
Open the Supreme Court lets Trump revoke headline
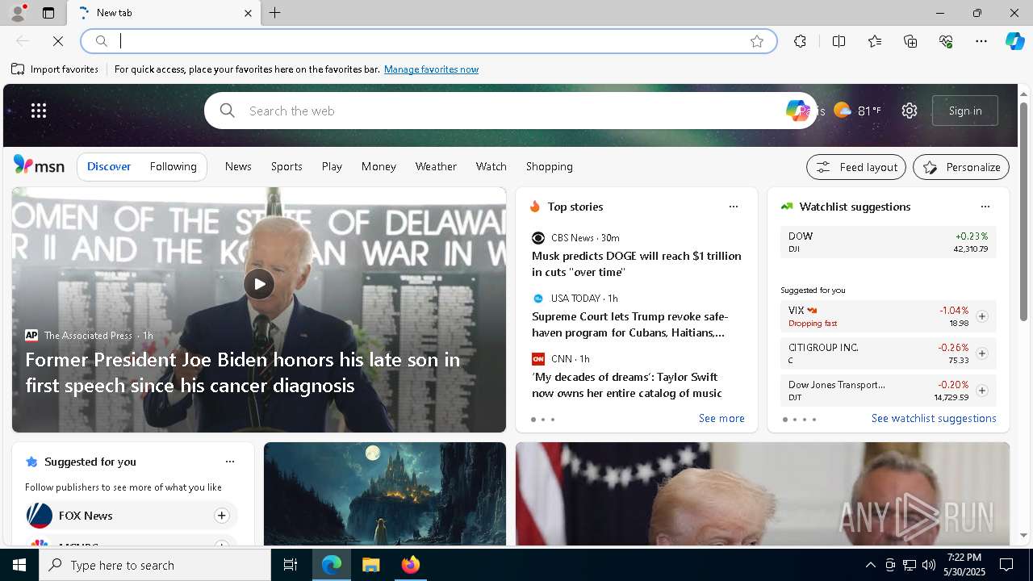[630, 324]
